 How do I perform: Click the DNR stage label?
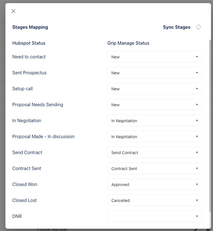[17, 216]
